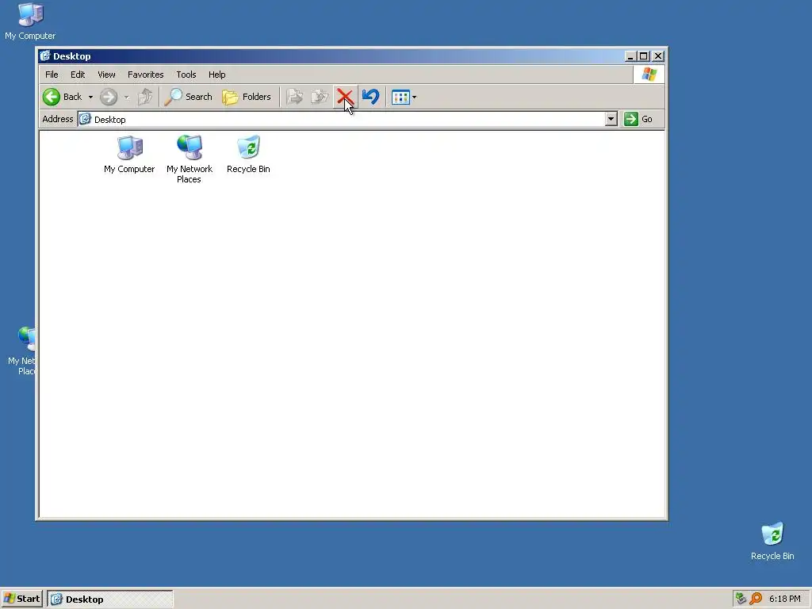Open the Favorites menu
812x609 pixels.
pyautogui.click(x=146, y=75)
